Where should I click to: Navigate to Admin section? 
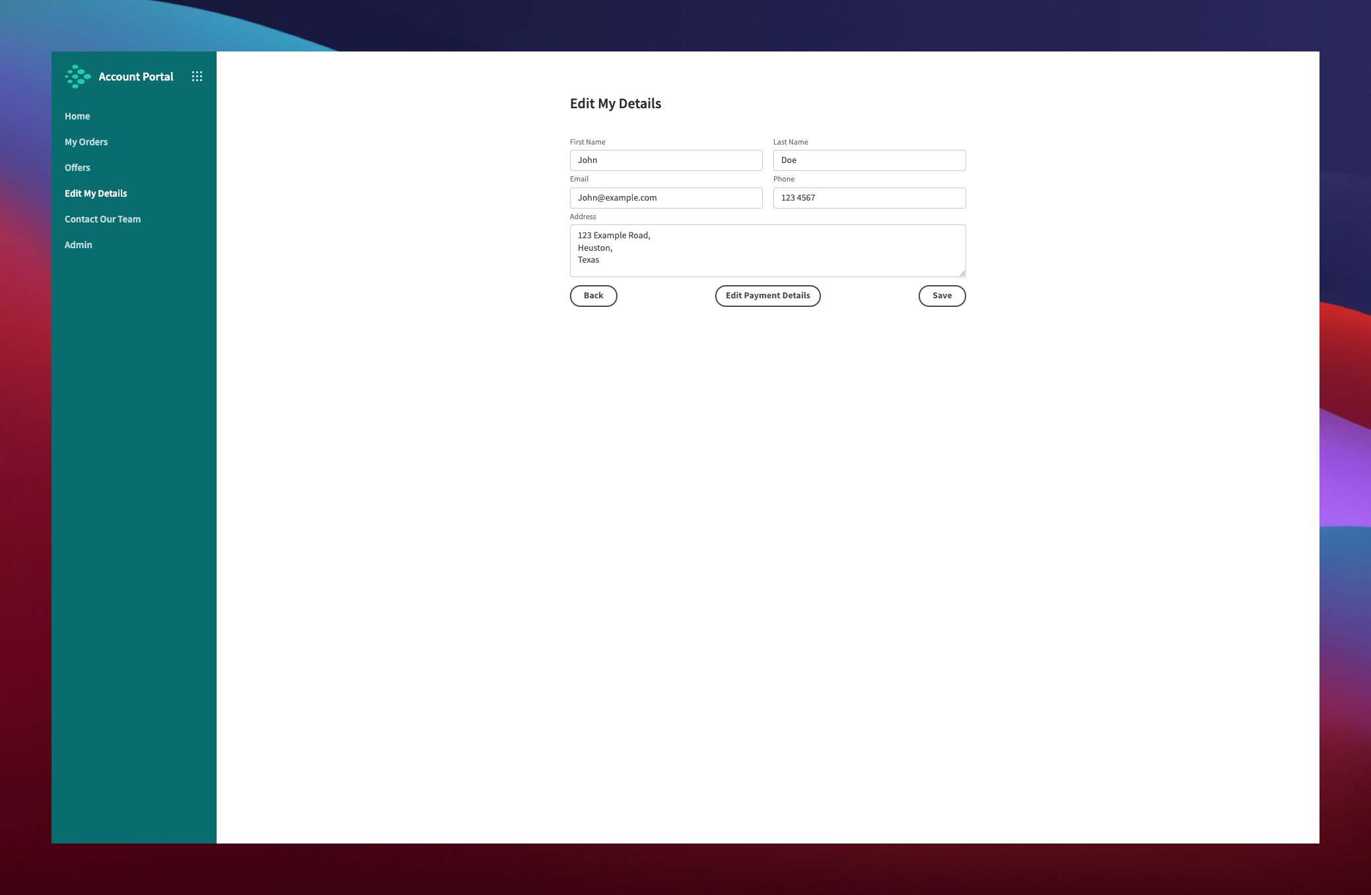tap(78, 245)
